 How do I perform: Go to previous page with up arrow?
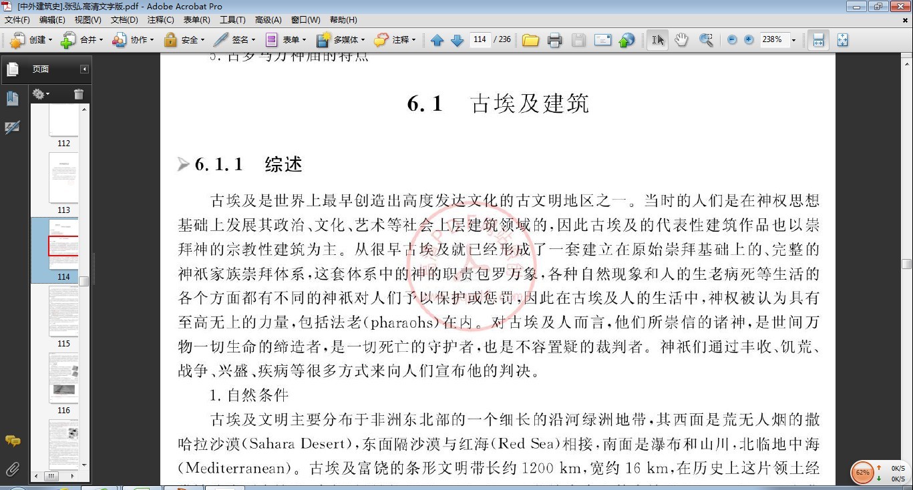coord(437,40)
